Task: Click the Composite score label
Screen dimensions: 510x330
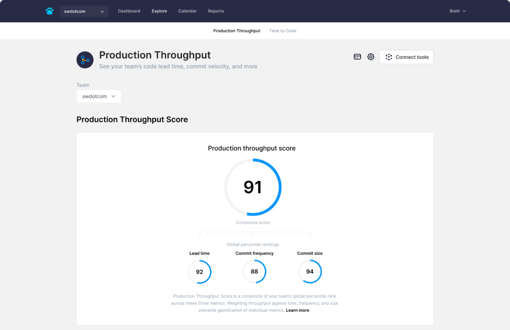Action: coord(253,222)
